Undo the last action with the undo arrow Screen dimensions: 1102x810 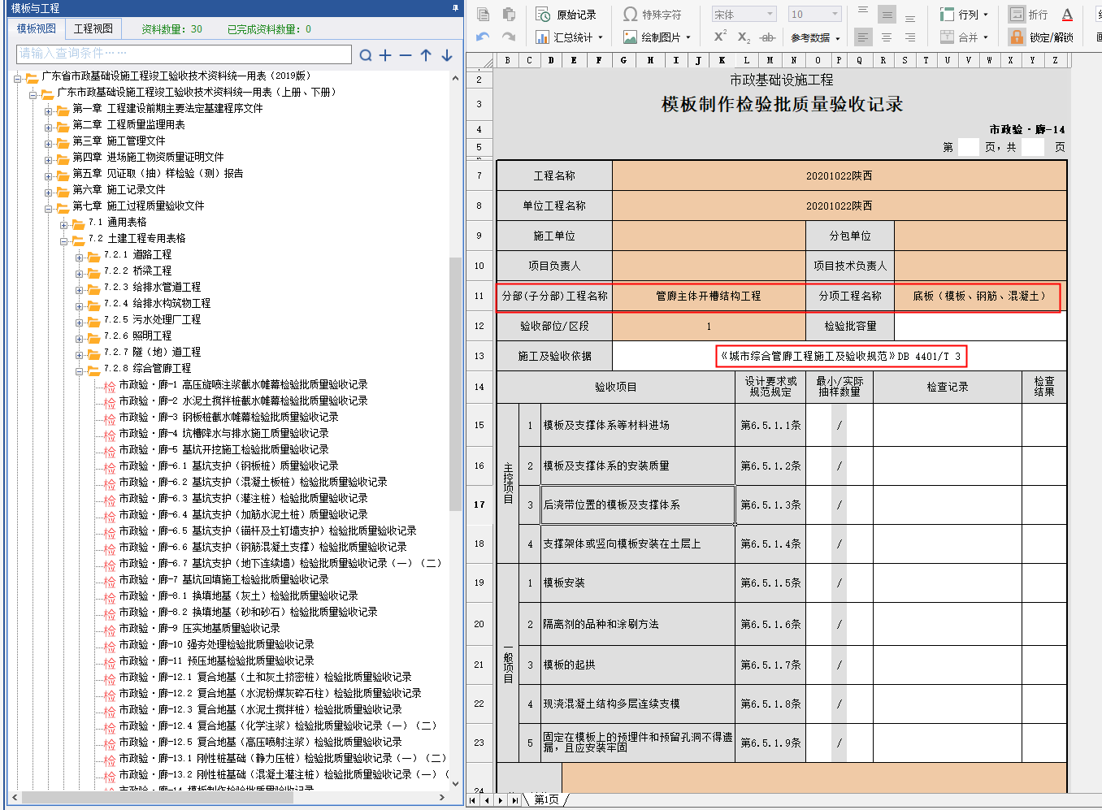[483, 37]
